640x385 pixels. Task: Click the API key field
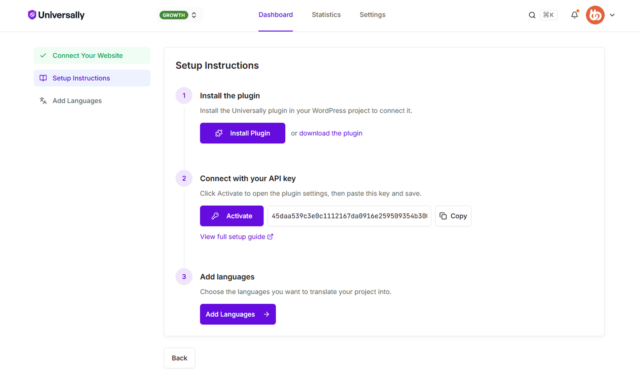[349, 216]
